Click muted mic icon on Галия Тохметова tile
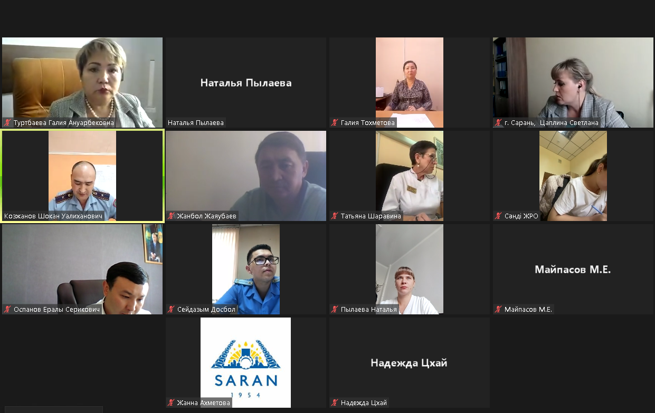Image resolution: width=655 pixels, height=413 pixels. [335, 123]
